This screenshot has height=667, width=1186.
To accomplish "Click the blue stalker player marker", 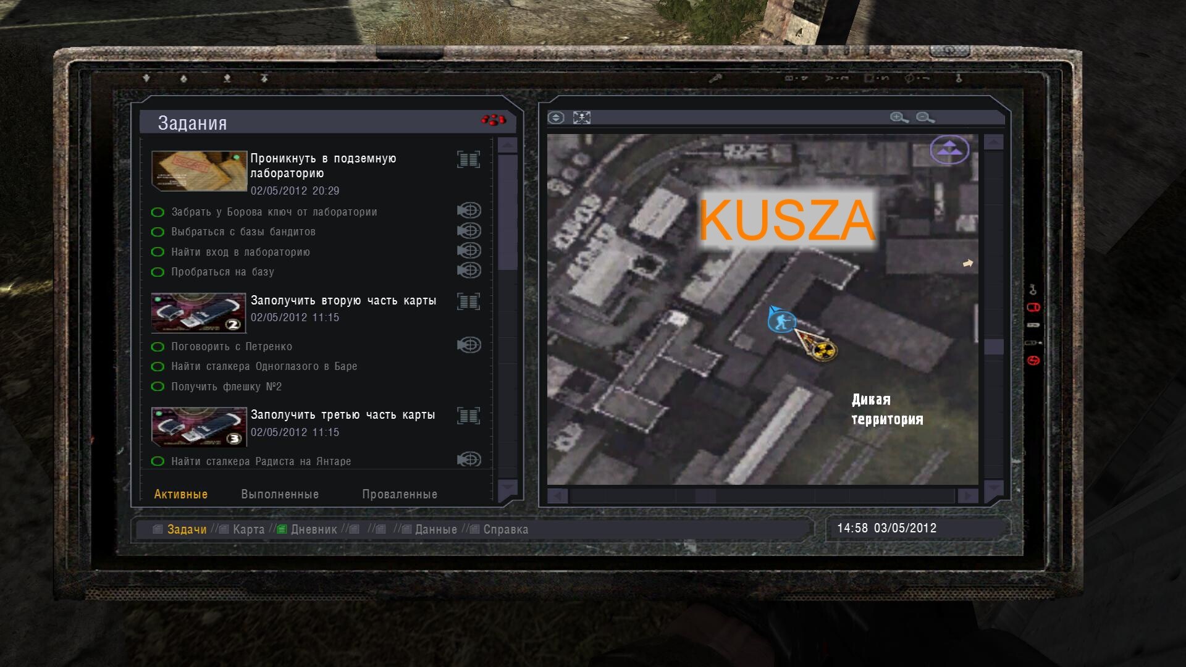I will coord(781,321).
